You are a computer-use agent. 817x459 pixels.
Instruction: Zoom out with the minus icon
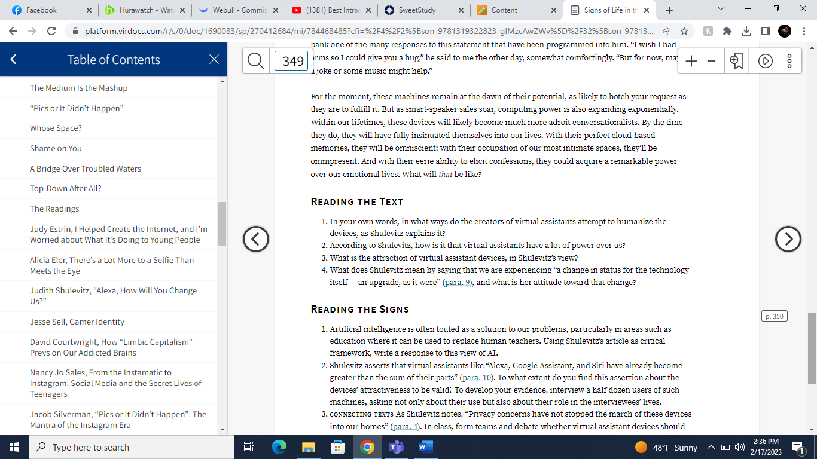[711, 61]
